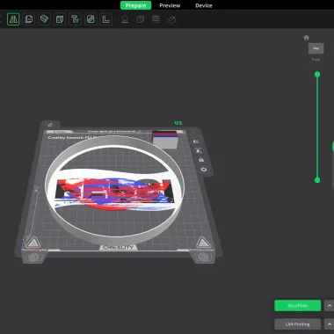Select the L-shaped measure tool icon
Viewport: 334px width, 334px height.
(x=105, y=19)
